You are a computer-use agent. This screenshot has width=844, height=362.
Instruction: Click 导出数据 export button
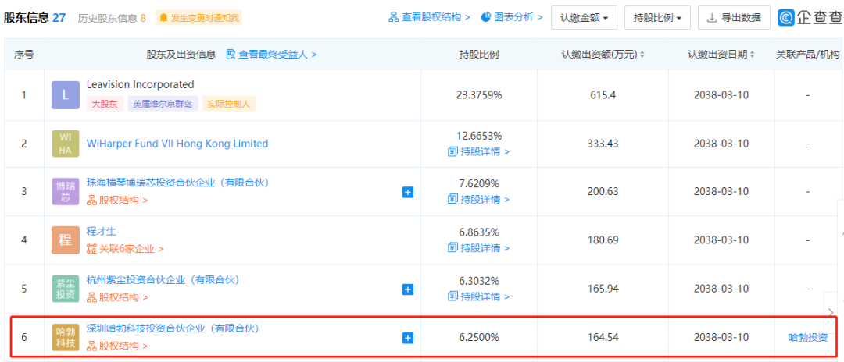[734, 18]
